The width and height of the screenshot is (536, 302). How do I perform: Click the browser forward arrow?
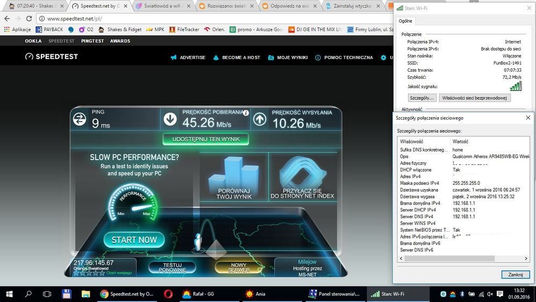18,18
